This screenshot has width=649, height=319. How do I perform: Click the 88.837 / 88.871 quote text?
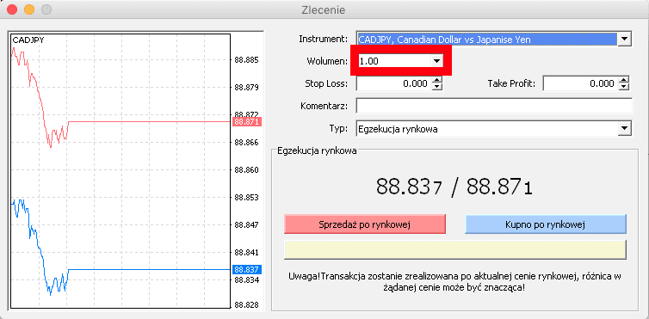coord(454,188)
